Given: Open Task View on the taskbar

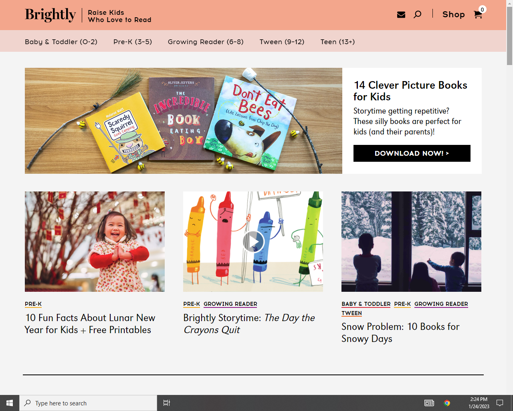Looking at the screenshot, I should [x=167, y=403].
